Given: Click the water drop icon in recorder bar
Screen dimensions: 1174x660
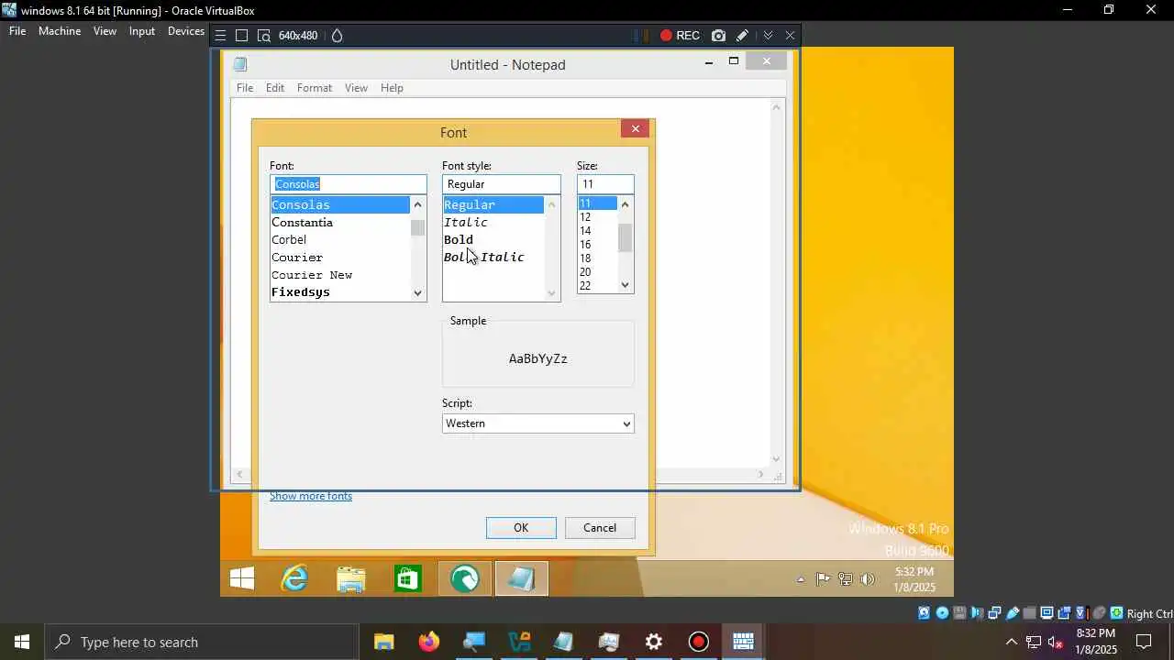Looking at the screenshot, I should coord(337,36).
